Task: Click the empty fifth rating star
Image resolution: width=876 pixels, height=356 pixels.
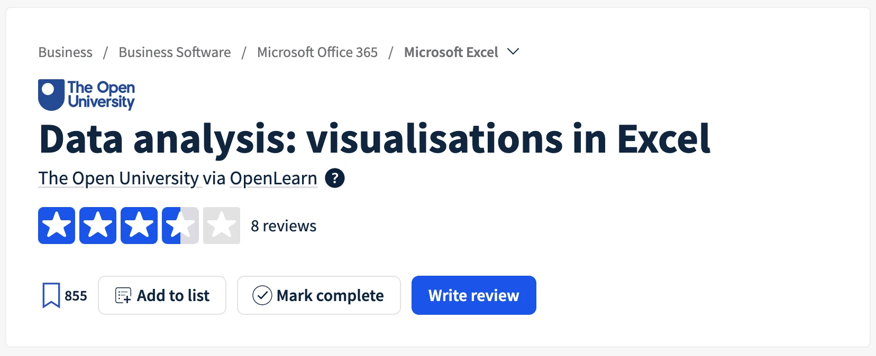Action: pos(221,226)
